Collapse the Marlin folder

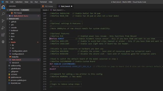tap(9, 42)
